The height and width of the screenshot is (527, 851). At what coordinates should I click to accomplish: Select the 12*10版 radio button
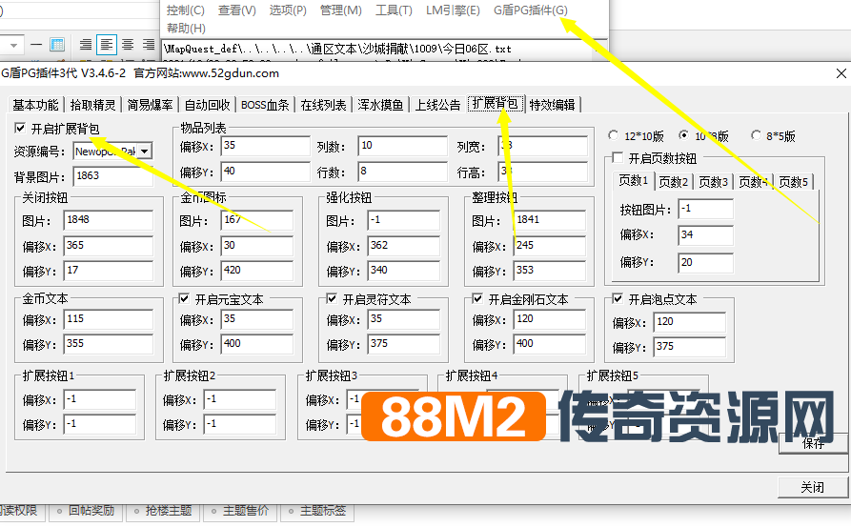coord(614,135)
